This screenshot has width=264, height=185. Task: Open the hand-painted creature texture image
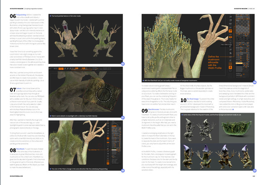86,39
